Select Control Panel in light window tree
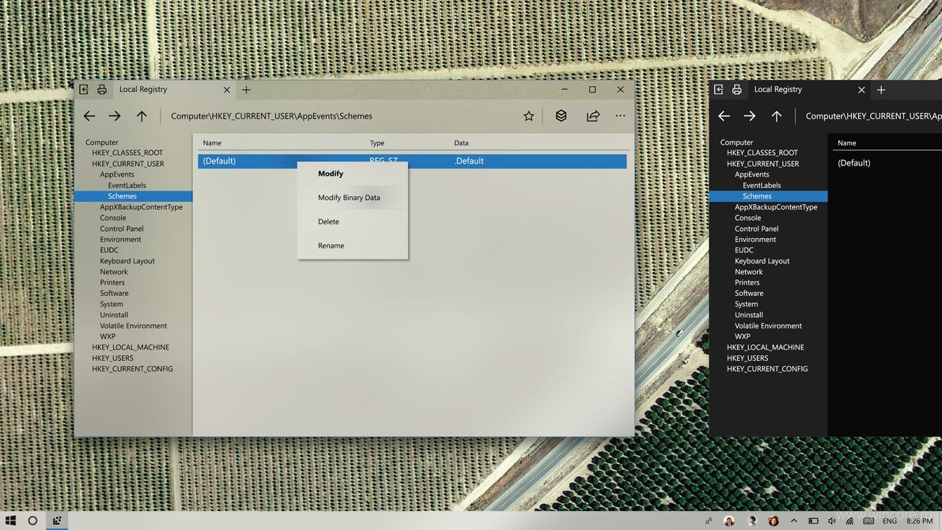The image size is (942, 530). 121,229
